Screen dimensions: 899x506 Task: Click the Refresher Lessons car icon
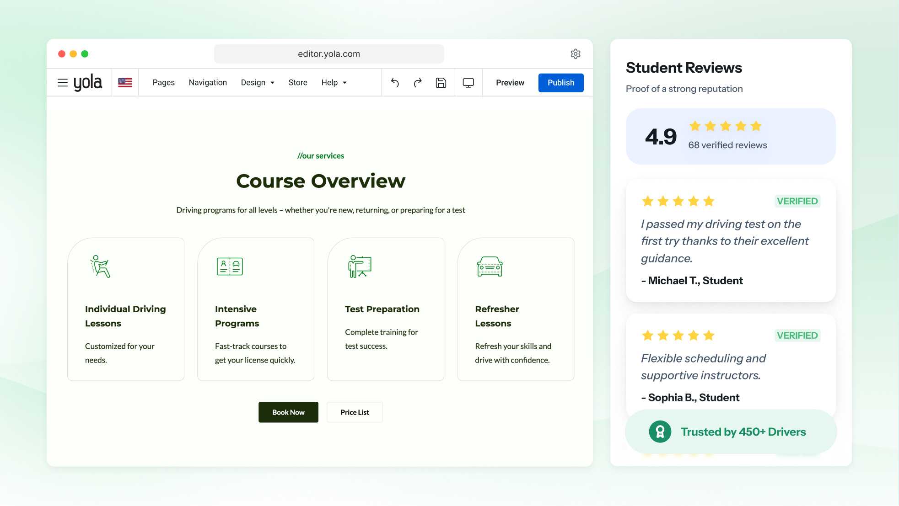490,266
